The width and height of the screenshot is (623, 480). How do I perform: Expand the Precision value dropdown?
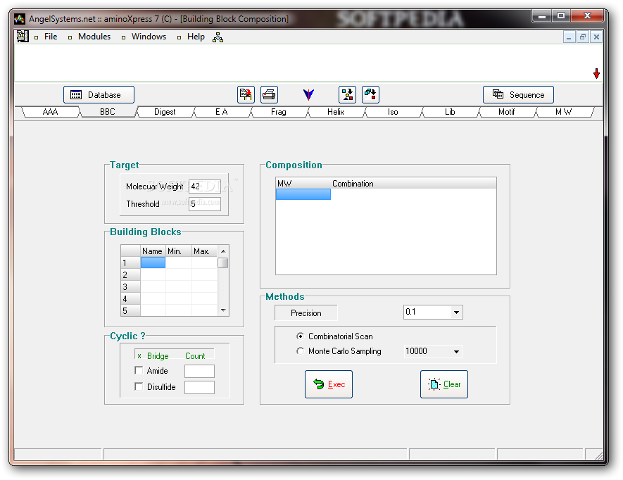tap(456, 312)
